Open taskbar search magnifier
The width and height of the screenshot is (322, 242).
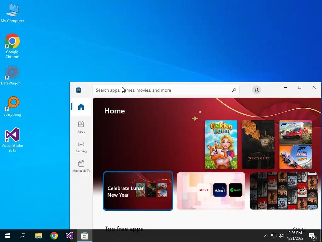23,236
